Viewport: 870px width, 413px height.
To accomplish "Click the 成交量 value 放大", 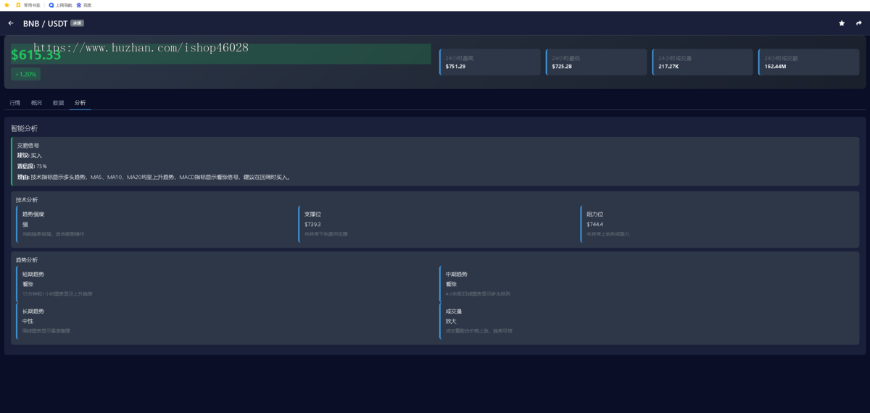I will pos(451,321).
